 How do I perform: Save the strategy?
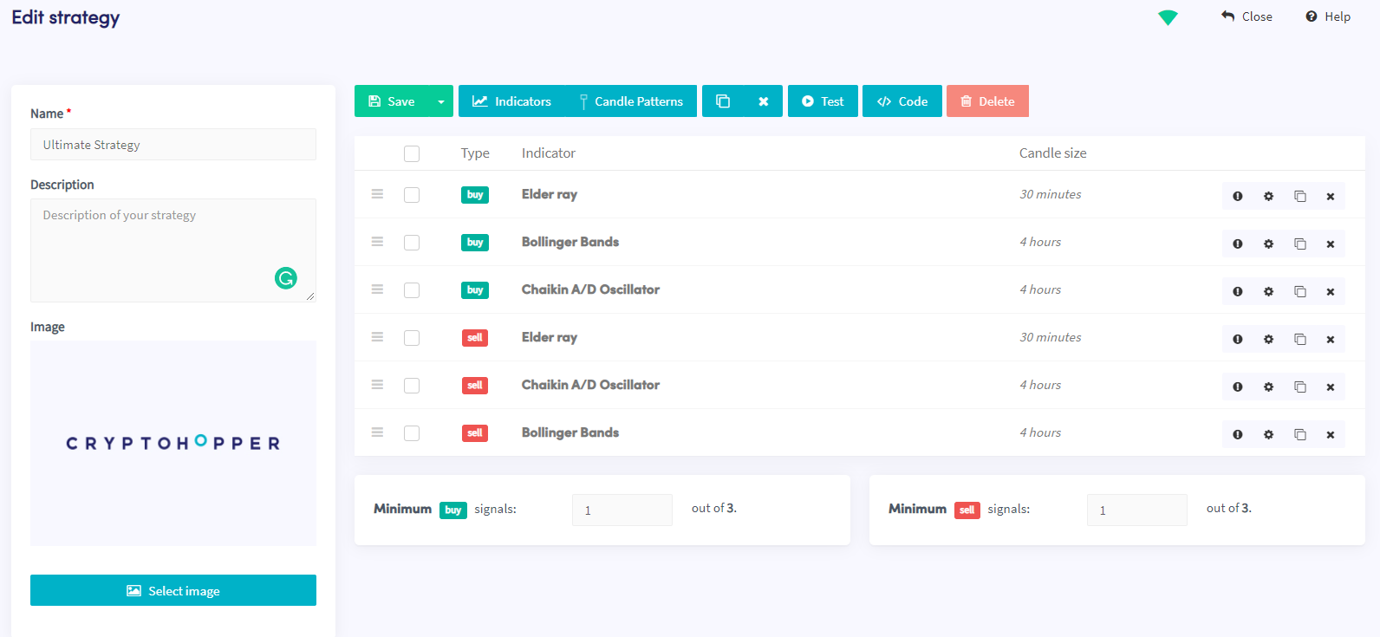(x=392, y=101)
